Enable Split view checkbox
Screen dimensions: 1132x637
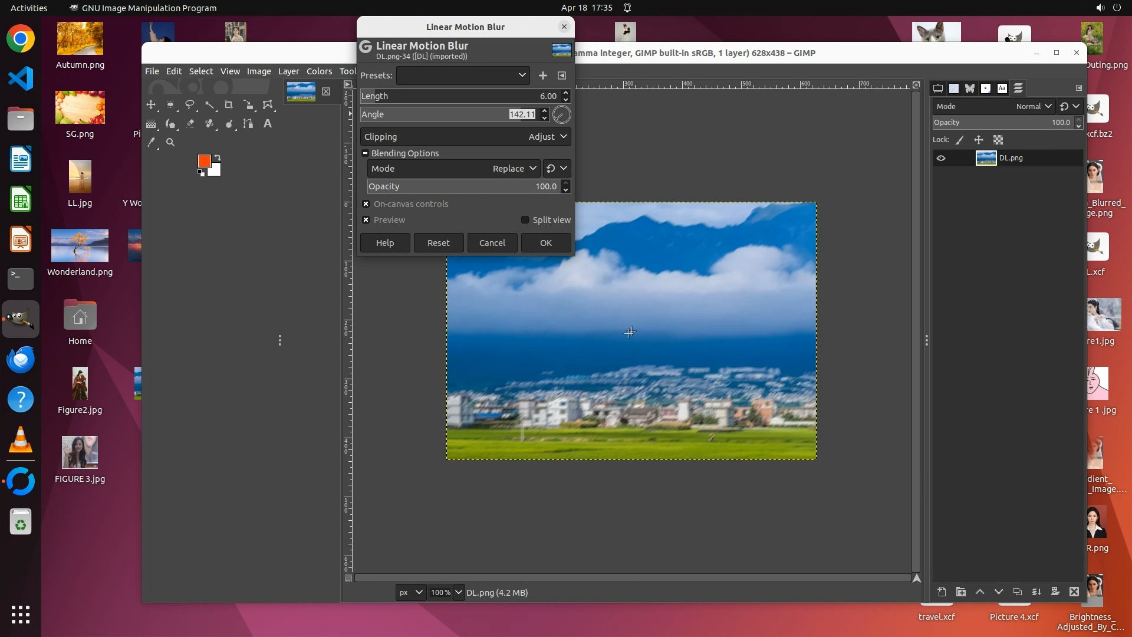click(x=525, y=220)
